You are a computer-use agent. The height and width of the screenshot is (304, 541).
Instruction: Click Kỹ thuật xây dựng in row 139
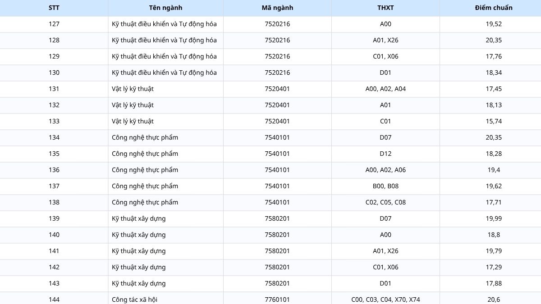coord(138,218)
